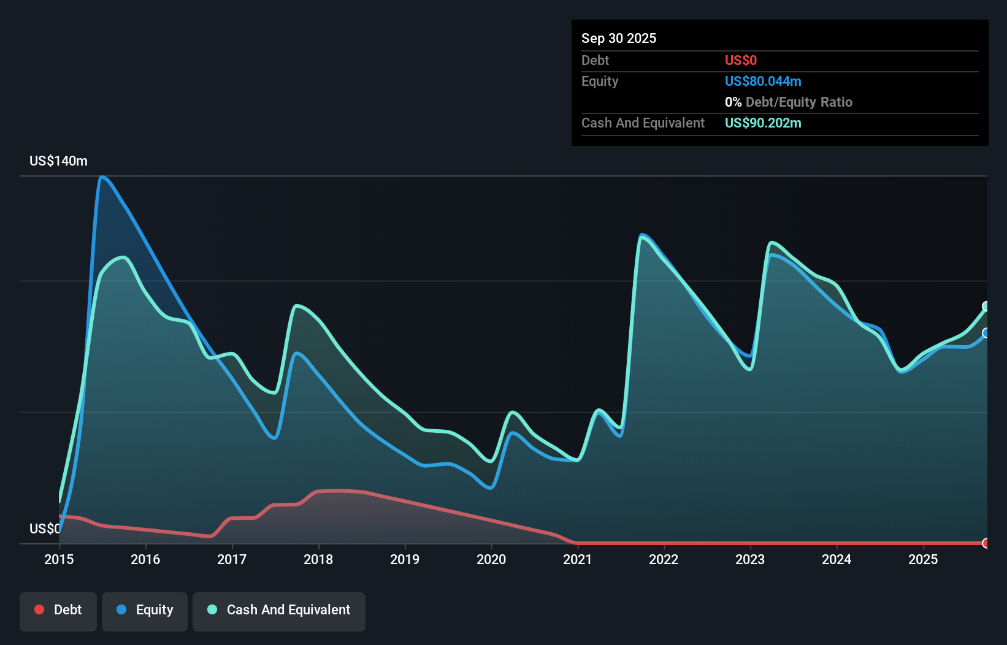The image size is (1007, 645).
Task: Select the Equity endpoint marker on chart edge
Action: point(986,334)
